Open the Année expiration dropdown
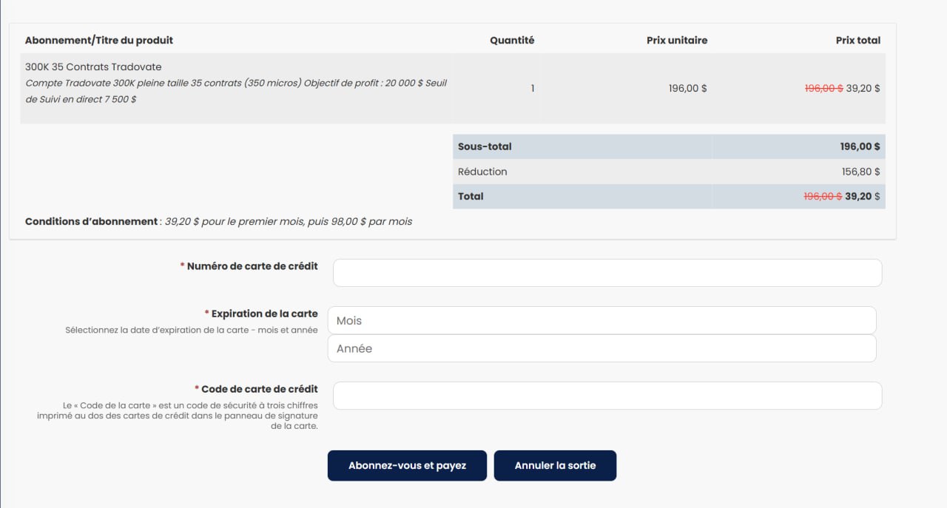The height and width of the screenshot is (508, 947). (601, 348)
